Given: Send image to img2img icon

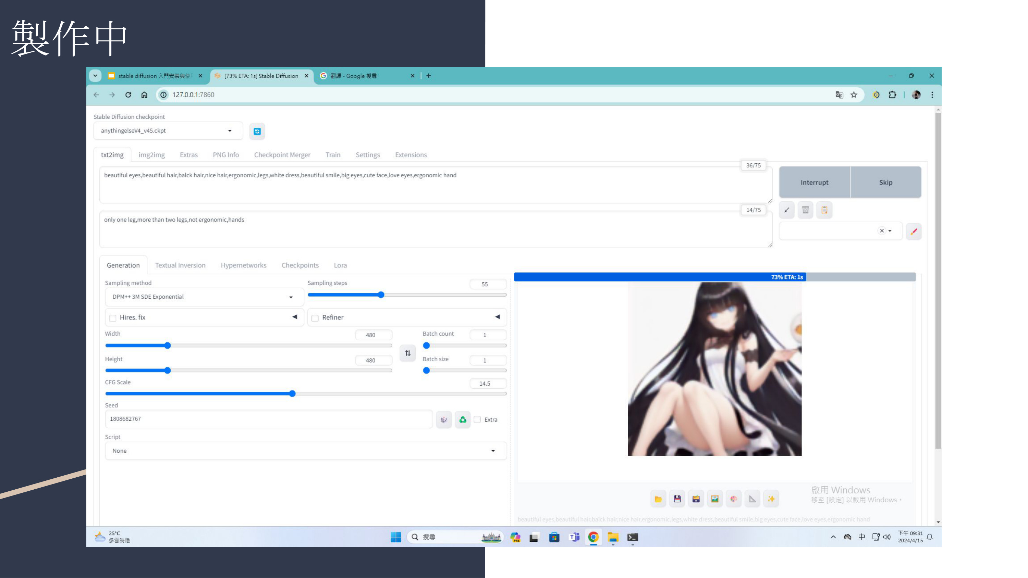Looking at the screenshot, I should point(715,499).
